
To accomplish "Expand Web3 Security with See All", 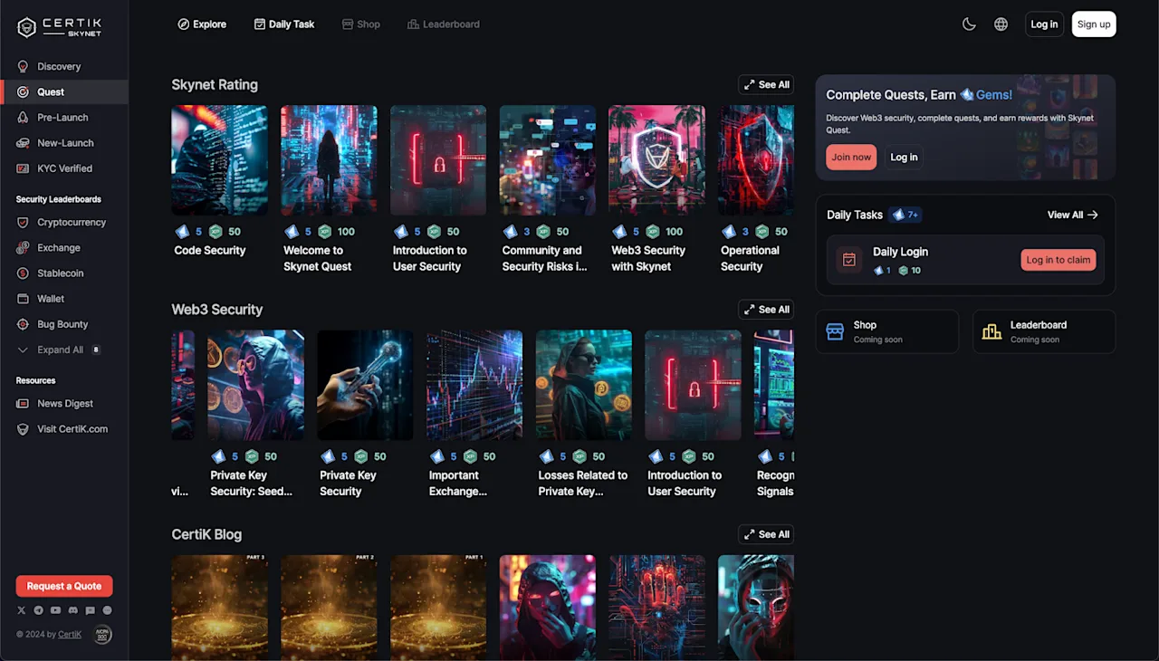I will (x=766, y=310).
